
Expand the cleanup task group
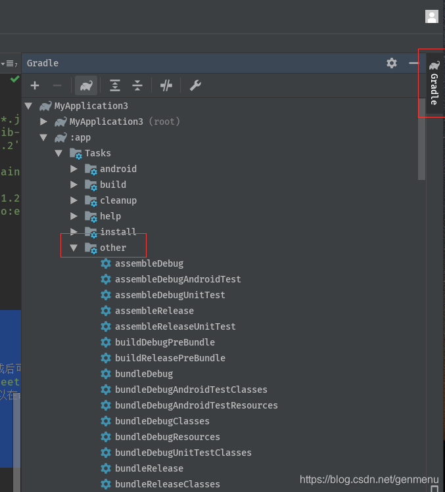coord(74,200)
